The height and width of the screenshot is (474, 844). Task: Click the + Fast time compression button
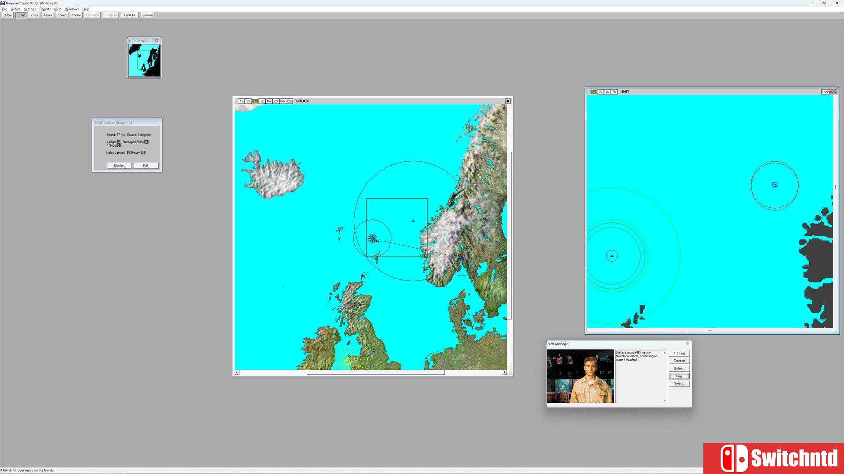[x=34, y=15]
